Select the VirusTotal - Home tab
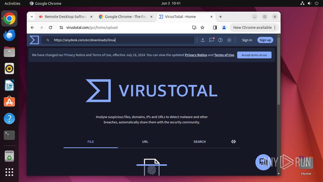323x182 pixels. 186,17
